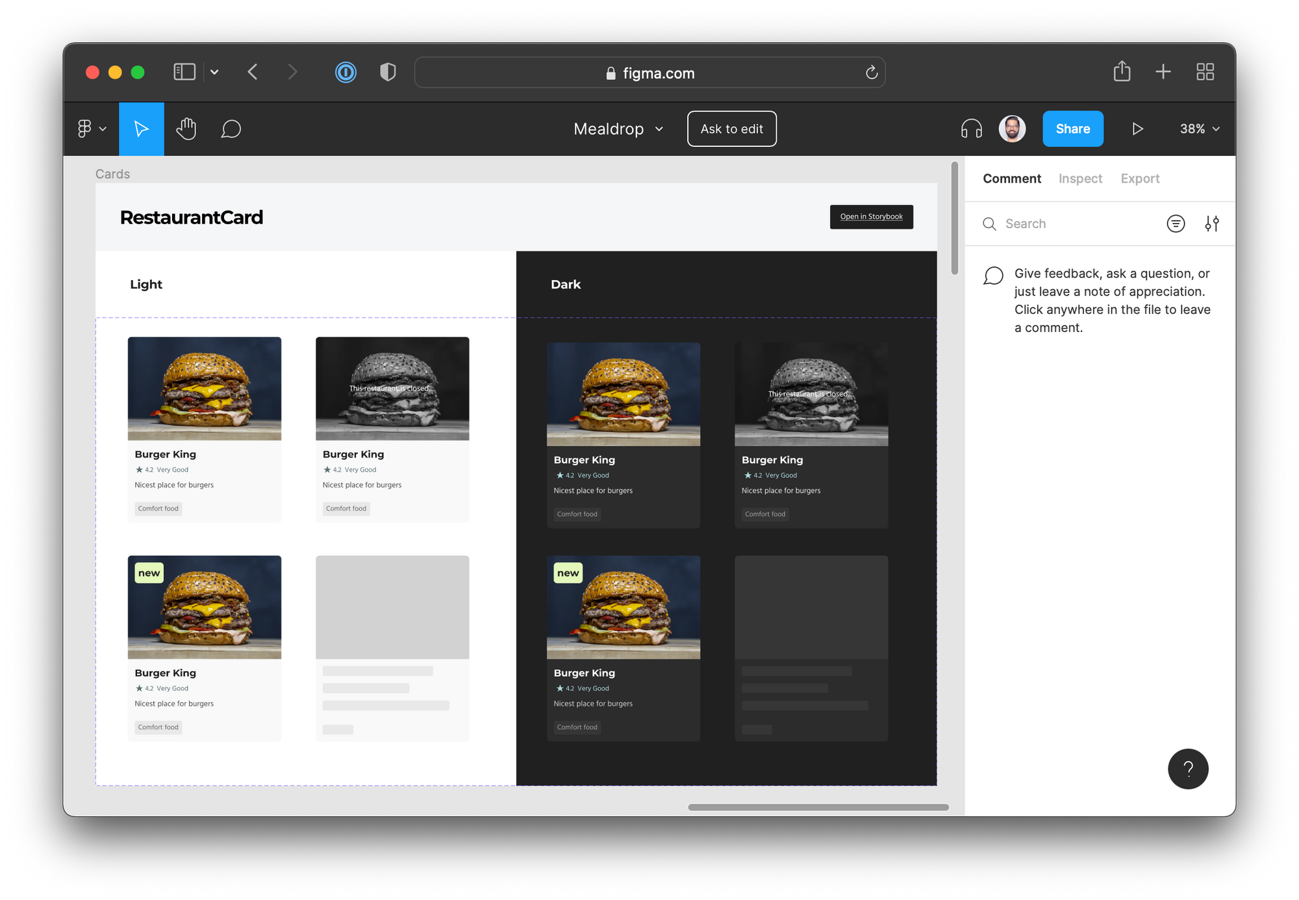1299x900 pixels.
Task: Open the Open in Storybook link
Action: click(x=871, y=216)
